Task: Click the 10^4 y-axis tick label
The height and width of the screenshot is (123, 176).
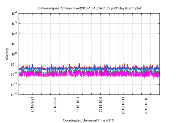Action: tap(14, 14)
